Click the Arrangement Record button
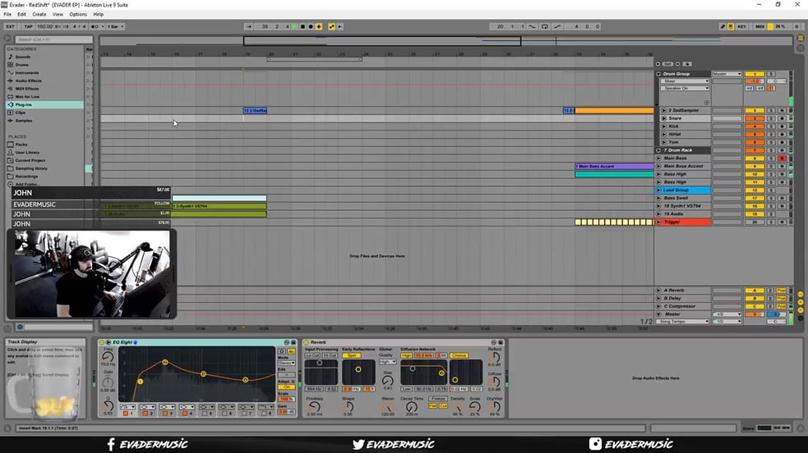This screenshot has width=808, height=453. click(310, 27)
